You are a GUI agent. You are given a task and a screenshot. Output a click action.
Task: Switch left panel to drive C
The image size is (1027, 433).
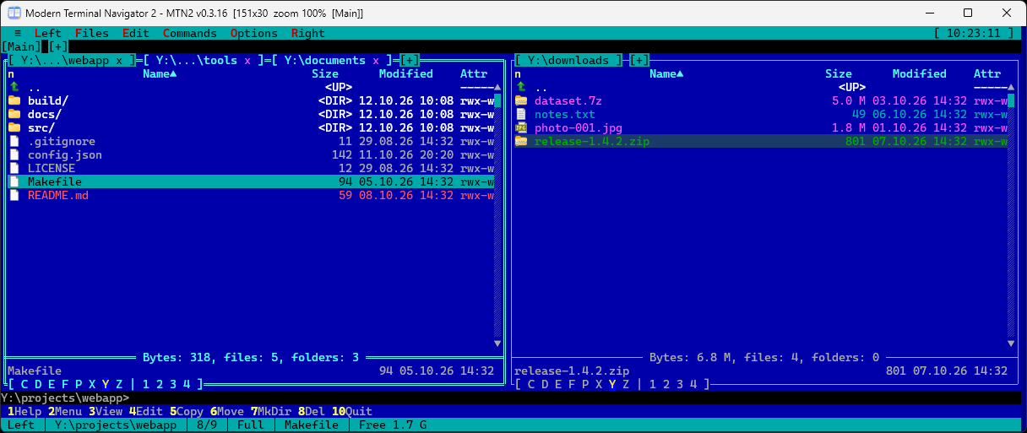[x=24, y=384]
